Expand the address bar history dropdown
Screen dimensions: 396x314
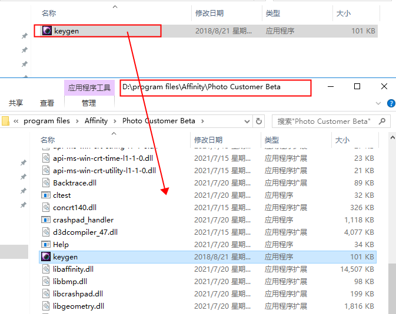[247, 121]
